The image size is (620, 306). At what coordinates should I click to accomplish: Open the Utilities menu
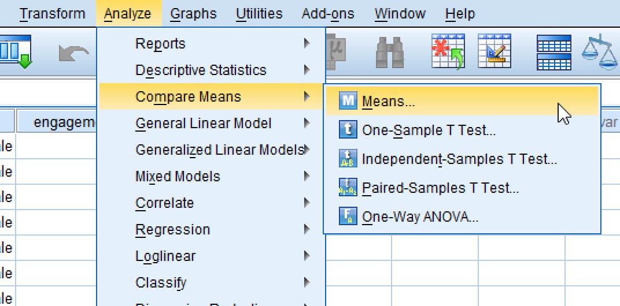pos(259,14)
